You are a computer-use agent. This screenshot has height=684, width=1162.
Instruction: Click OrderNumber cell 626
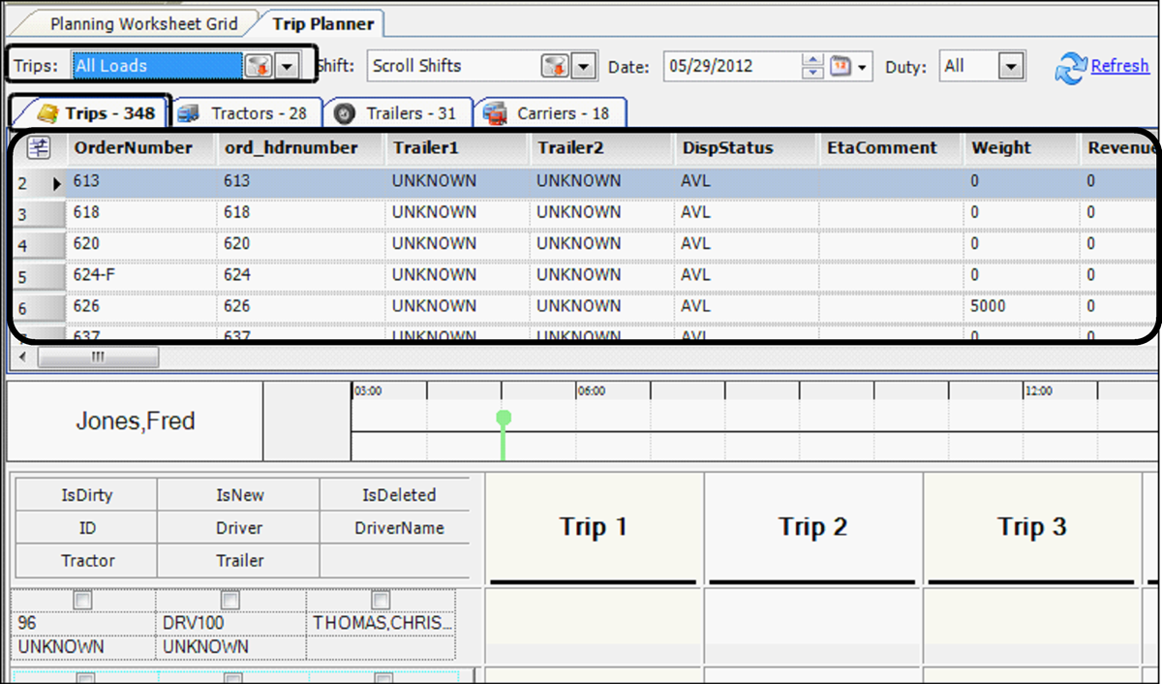pyautogui.click(x=141, y=307)
